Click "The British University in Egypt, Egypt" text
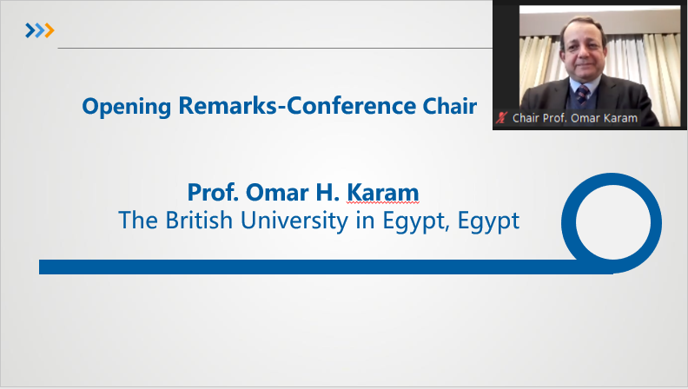 pos(319,221)
